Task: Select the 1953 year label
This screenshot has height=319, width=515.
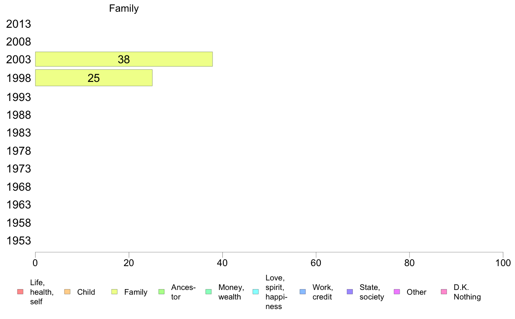Action: click(18, 241)
